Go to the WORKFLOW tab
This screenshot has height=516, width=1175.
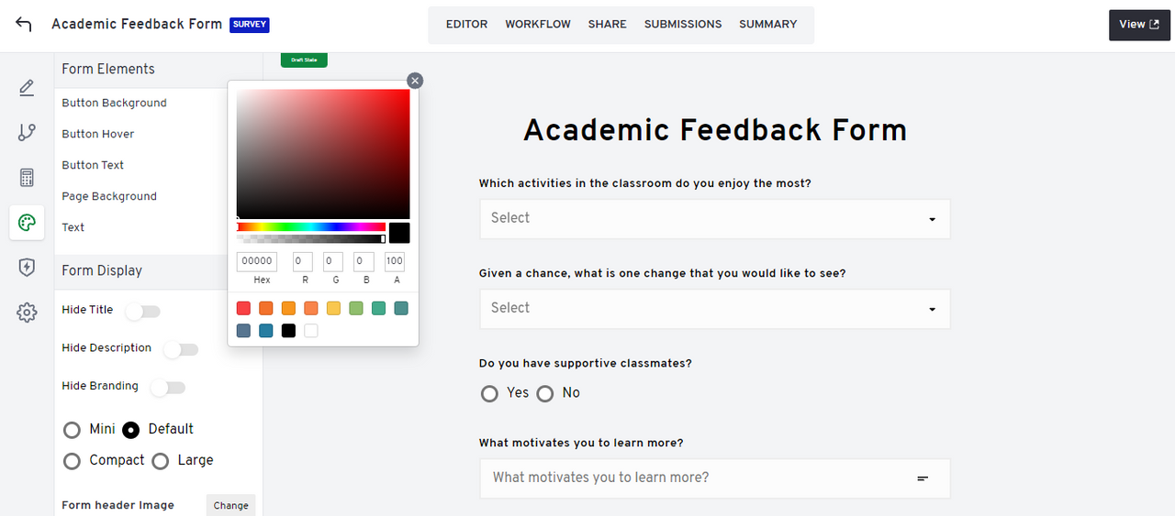tap(538, 25)
